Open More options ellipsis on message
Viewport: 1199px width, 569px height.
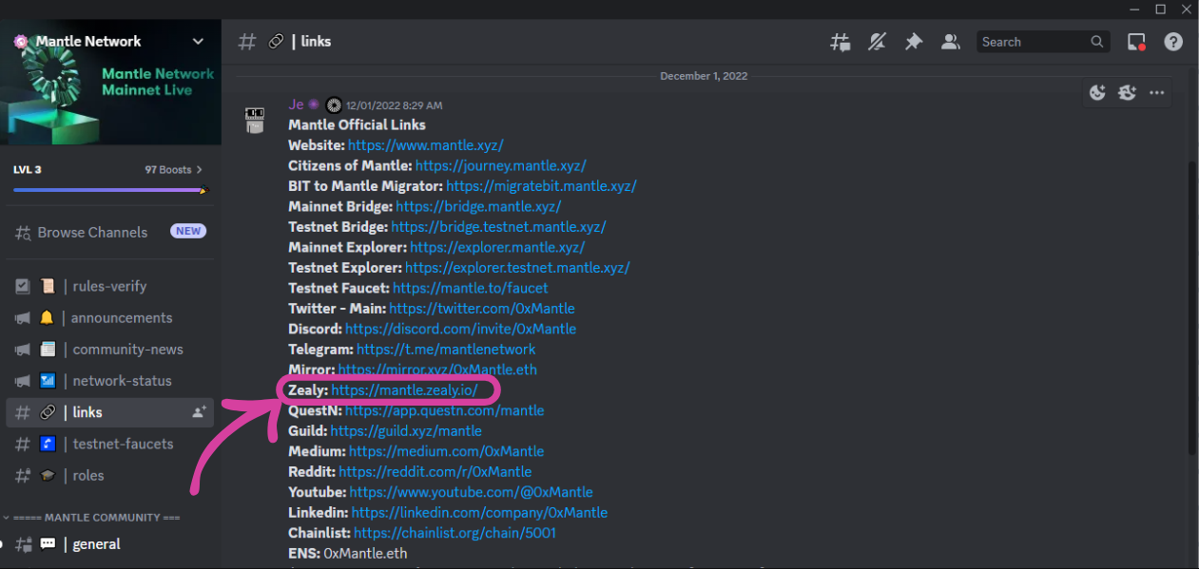1157,92
